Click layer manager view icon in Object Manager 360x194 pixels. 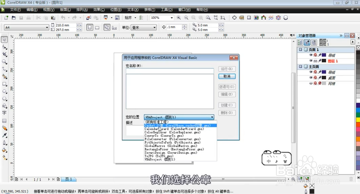pos(314,42)
